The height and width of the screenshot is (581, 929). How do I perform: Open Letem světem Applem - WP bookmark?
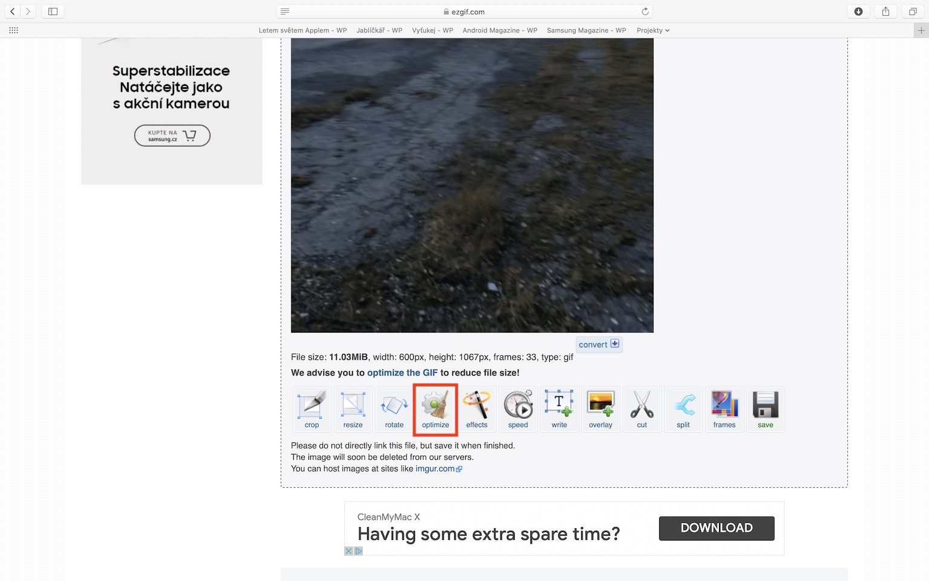tap(302, 30)
